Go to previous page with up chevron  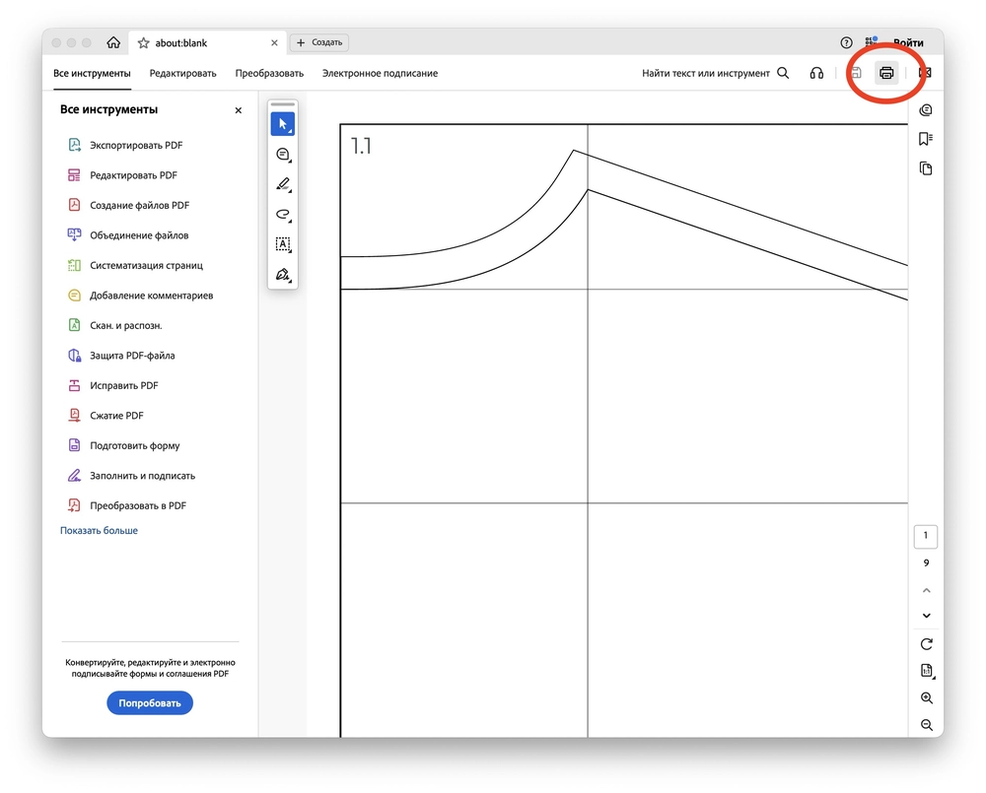pyautogui.click(x=926, y=590)
